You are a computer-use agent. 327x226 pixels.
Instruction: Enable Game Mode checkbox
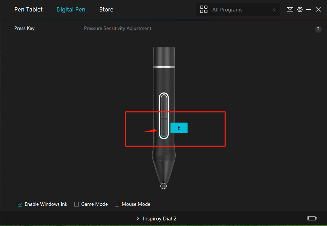coord(77,204)
